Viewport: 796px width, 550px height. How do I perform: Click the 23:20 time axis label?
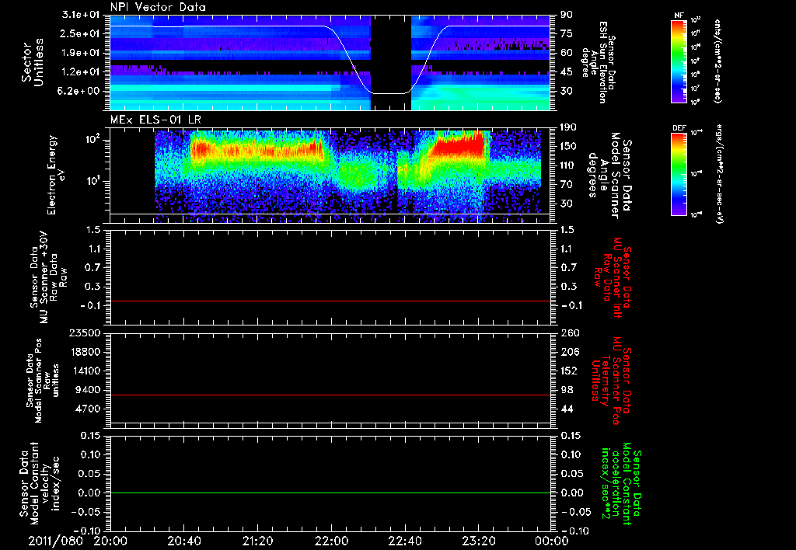tap(478, 541)
